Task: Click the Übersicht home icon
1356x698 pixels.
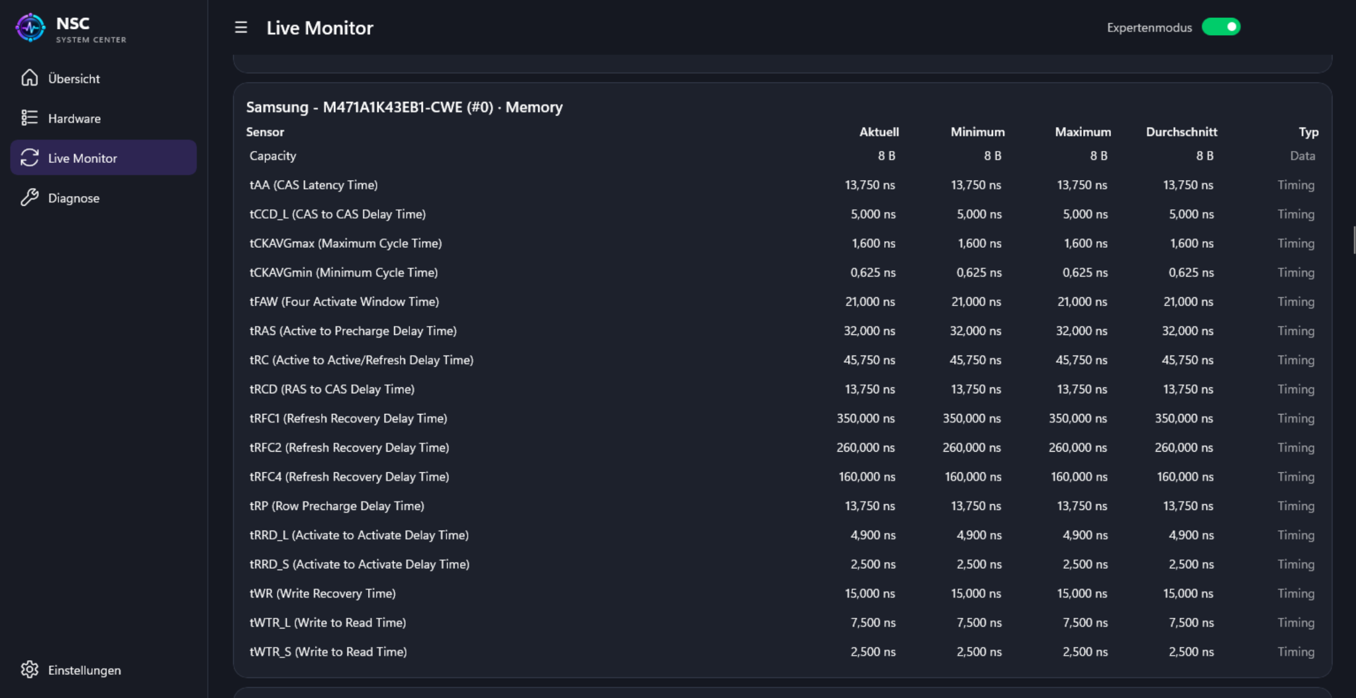Action: pos(30,78)
